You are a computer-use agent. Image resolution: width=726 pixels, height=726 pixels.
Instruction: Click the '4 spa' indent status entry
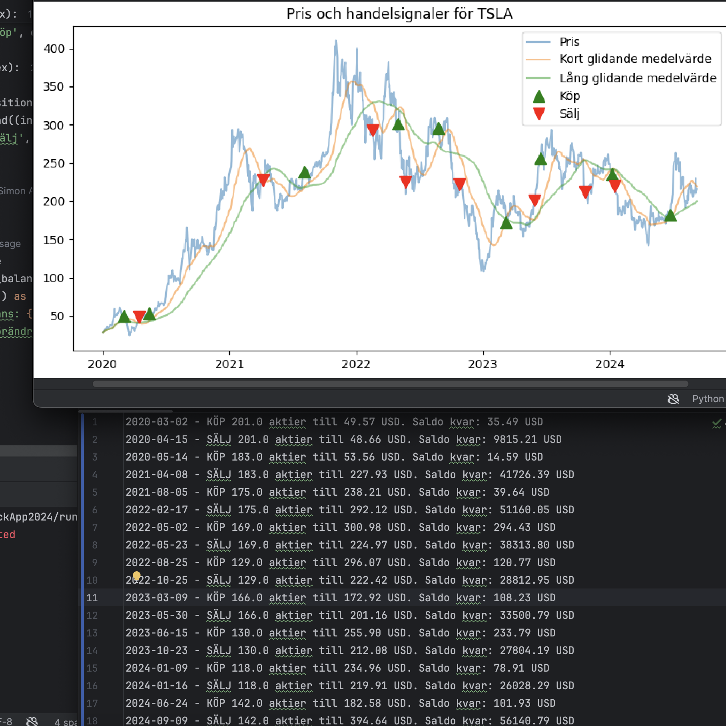[66, 722]
